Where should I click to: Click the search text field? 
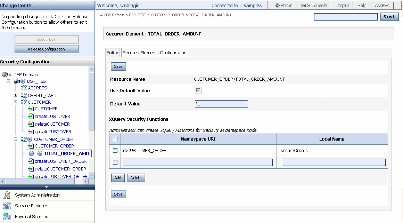click(x=346, y=17)
